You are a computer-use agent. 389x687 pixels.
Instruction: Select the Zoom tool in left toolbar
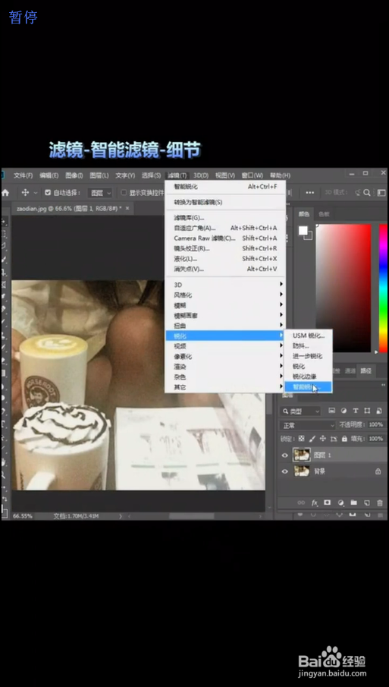[x=4, y=475]
